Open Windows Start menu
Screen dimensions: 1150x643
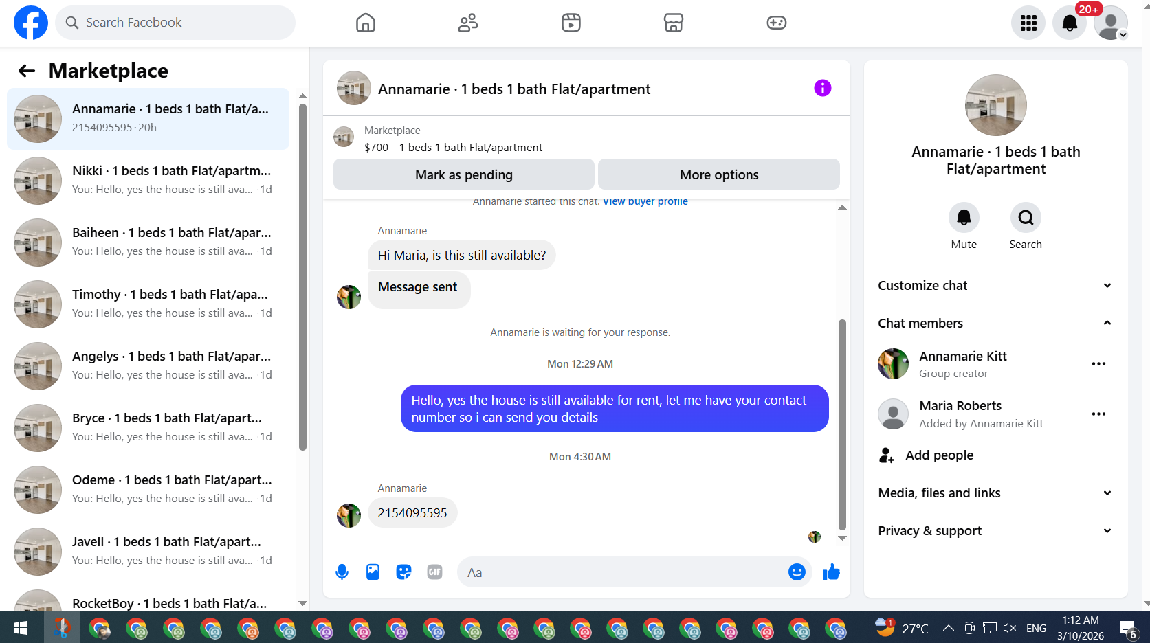coord(20,628)
